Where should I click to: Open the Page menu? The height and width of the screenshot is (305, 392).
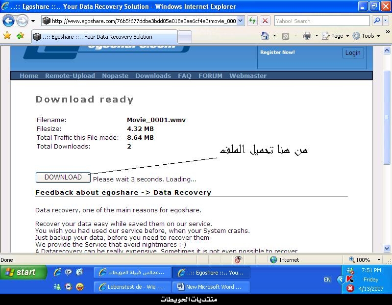point(335,36)
